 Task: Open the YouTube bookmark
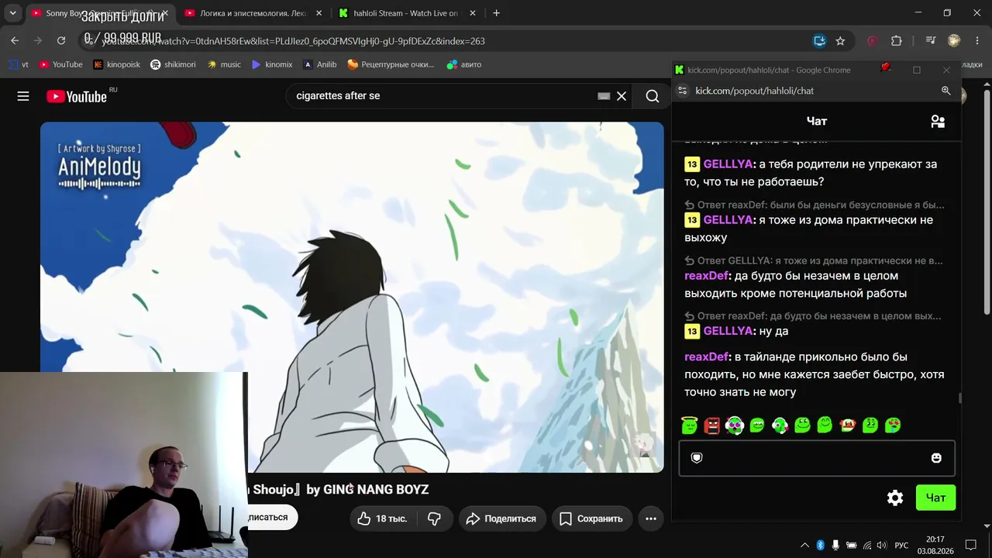pos(60,64)
